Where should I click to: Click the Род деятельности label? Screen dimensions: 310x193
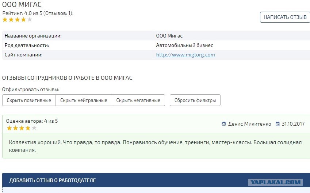coord(27,46)
